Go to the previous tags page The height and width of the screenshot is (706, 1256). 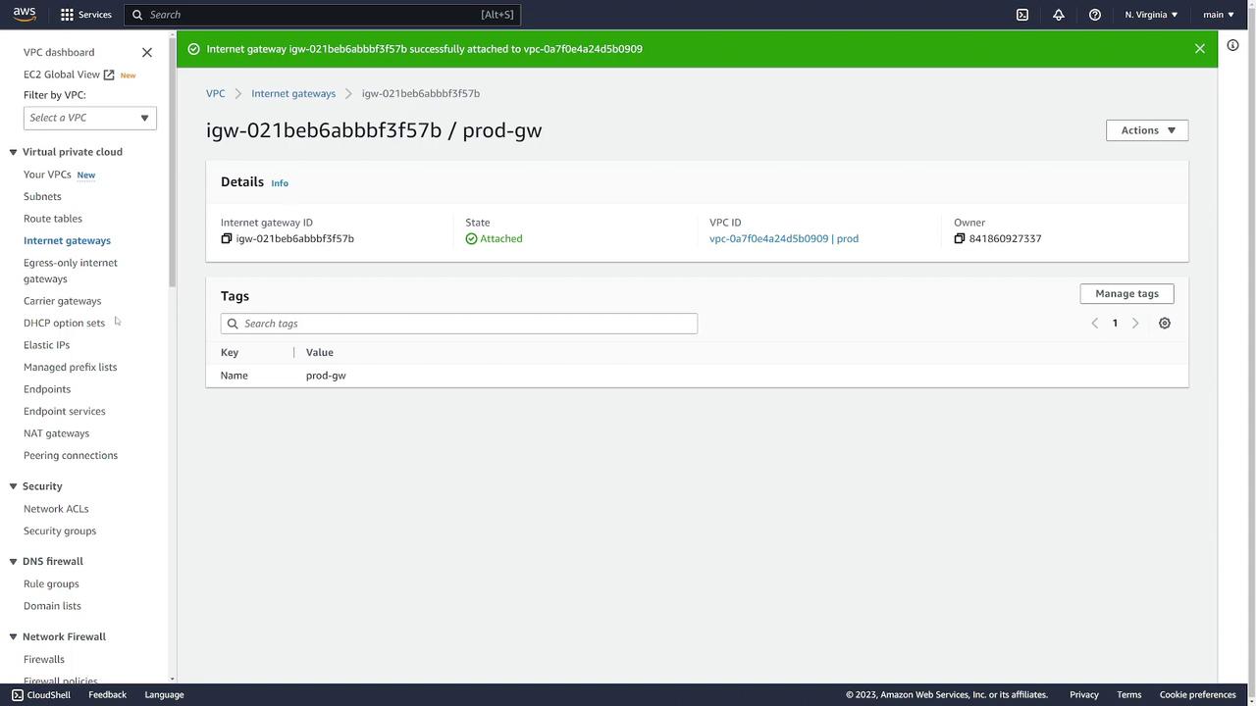click(x=1095, y=324)
